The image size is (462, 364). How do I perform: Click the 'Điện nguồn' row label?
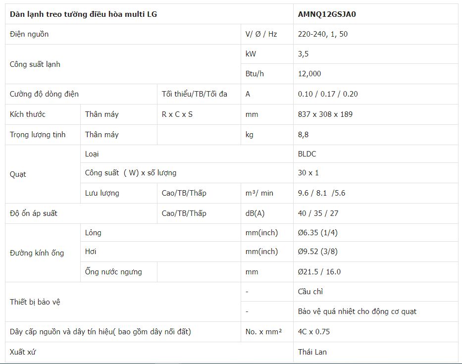29,34
